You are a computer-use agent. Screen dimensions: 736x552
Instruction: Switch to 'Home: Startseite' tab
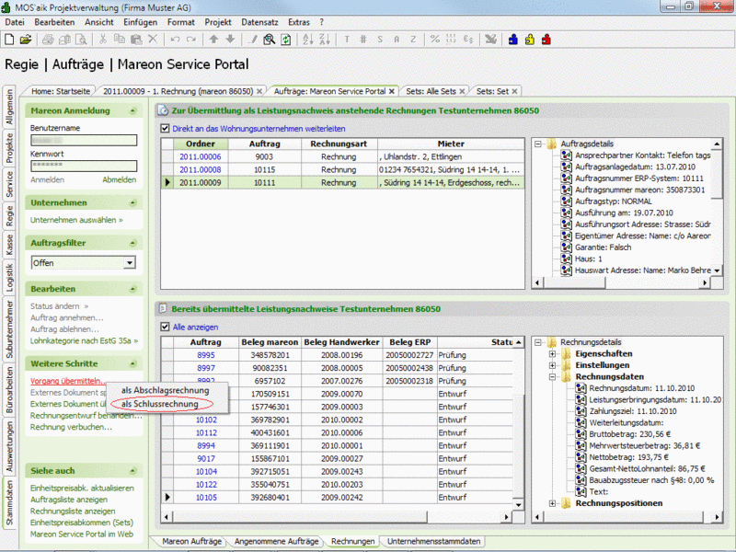61,91
